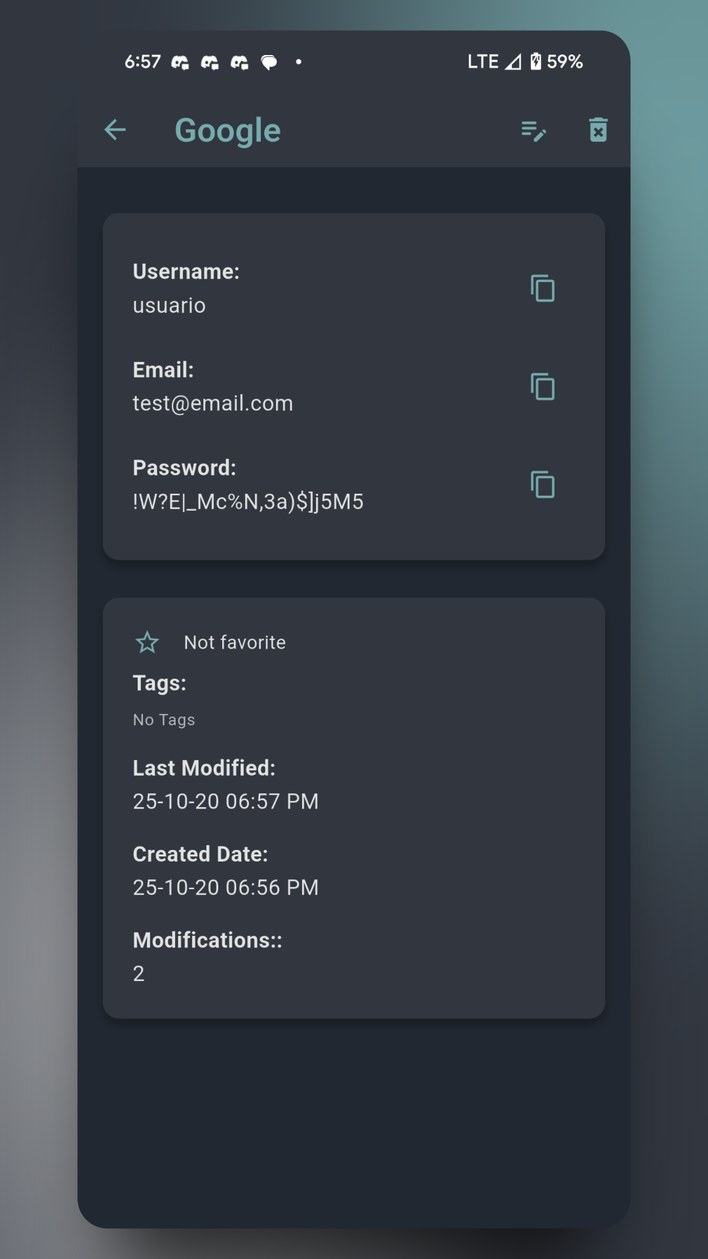The image size is (708, 1259).
Task: Tap the username value usuario
Action: 169,306
